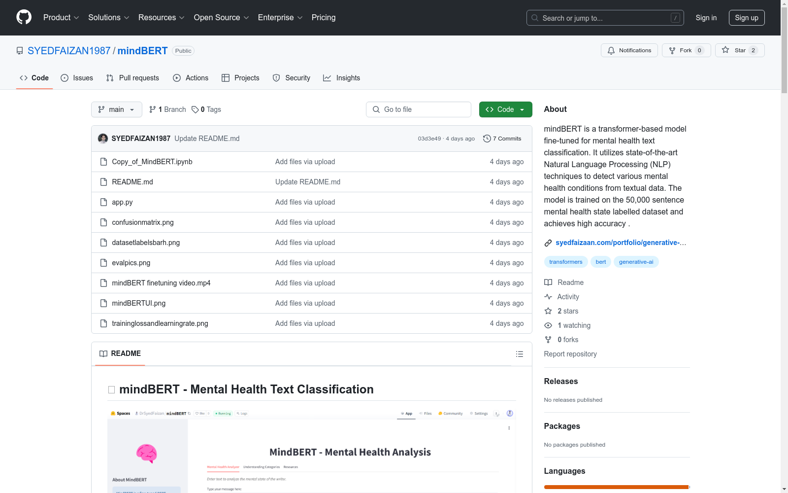Viewport: 788px width, 493px height.
Task: Click the file icon beside datasetlabelsbarh.png
Action: pos(103,243)
